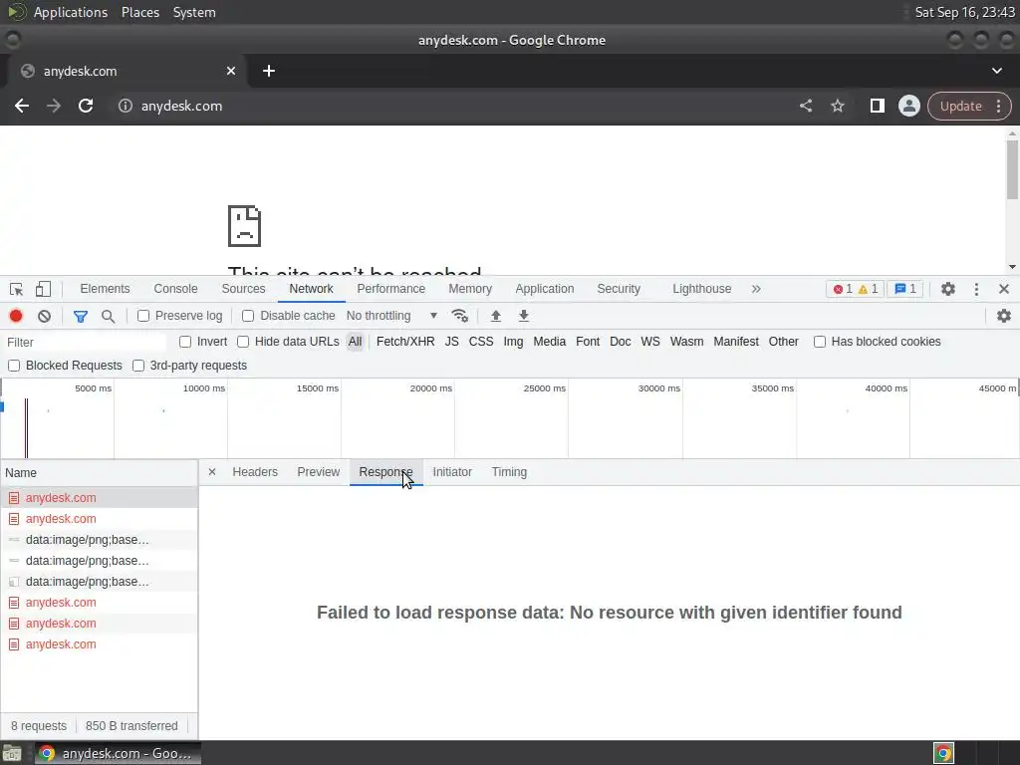The image size is (1020, 765).
Task: Click the Chrome address bar URL
Action: click(181, 106)
